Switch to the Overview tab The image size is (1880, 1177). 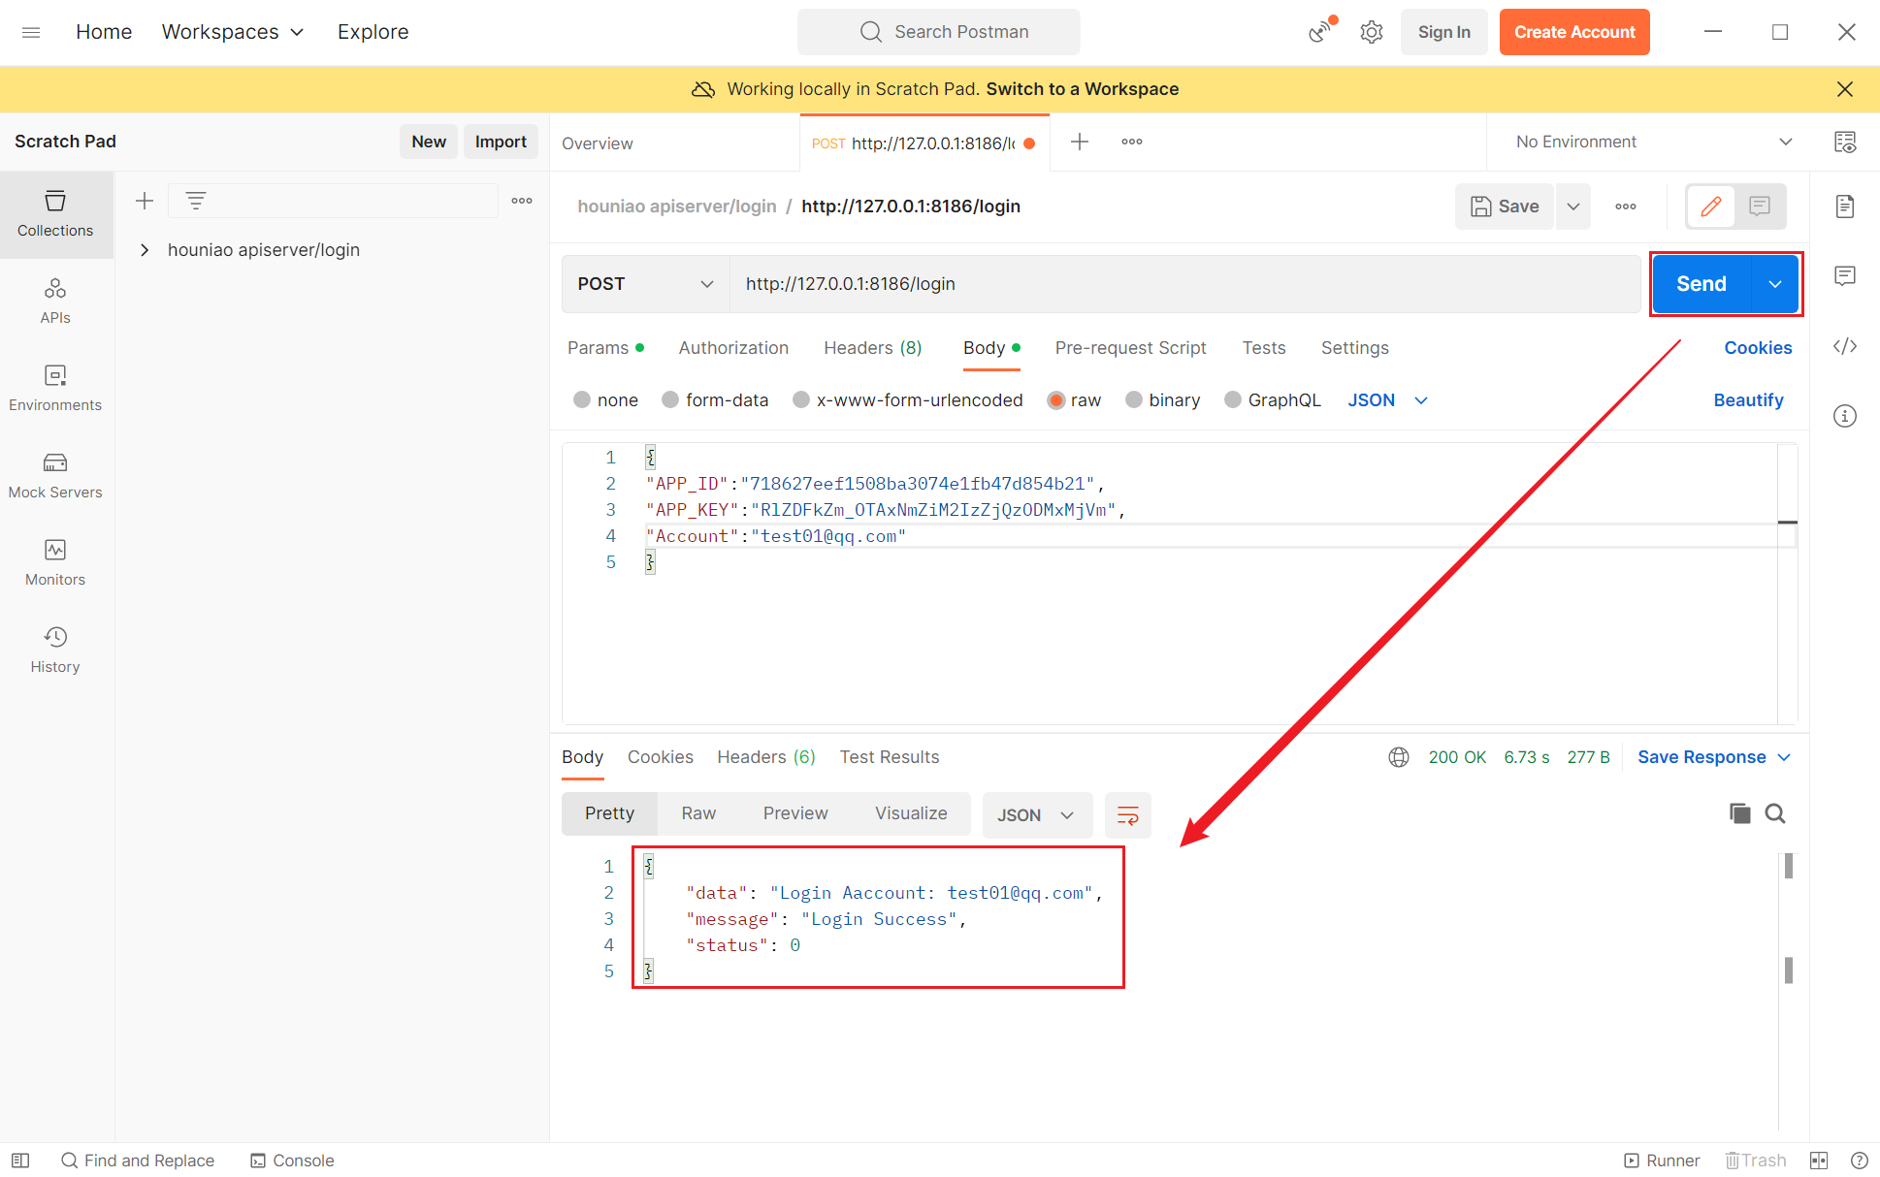pos(598,143)
